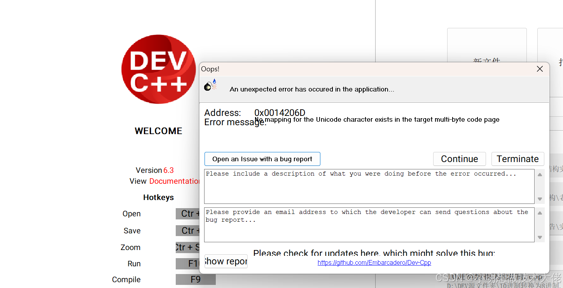Click the 新文件 new file card
Viewport: 563px width, 288px height.
pos(487,45)
